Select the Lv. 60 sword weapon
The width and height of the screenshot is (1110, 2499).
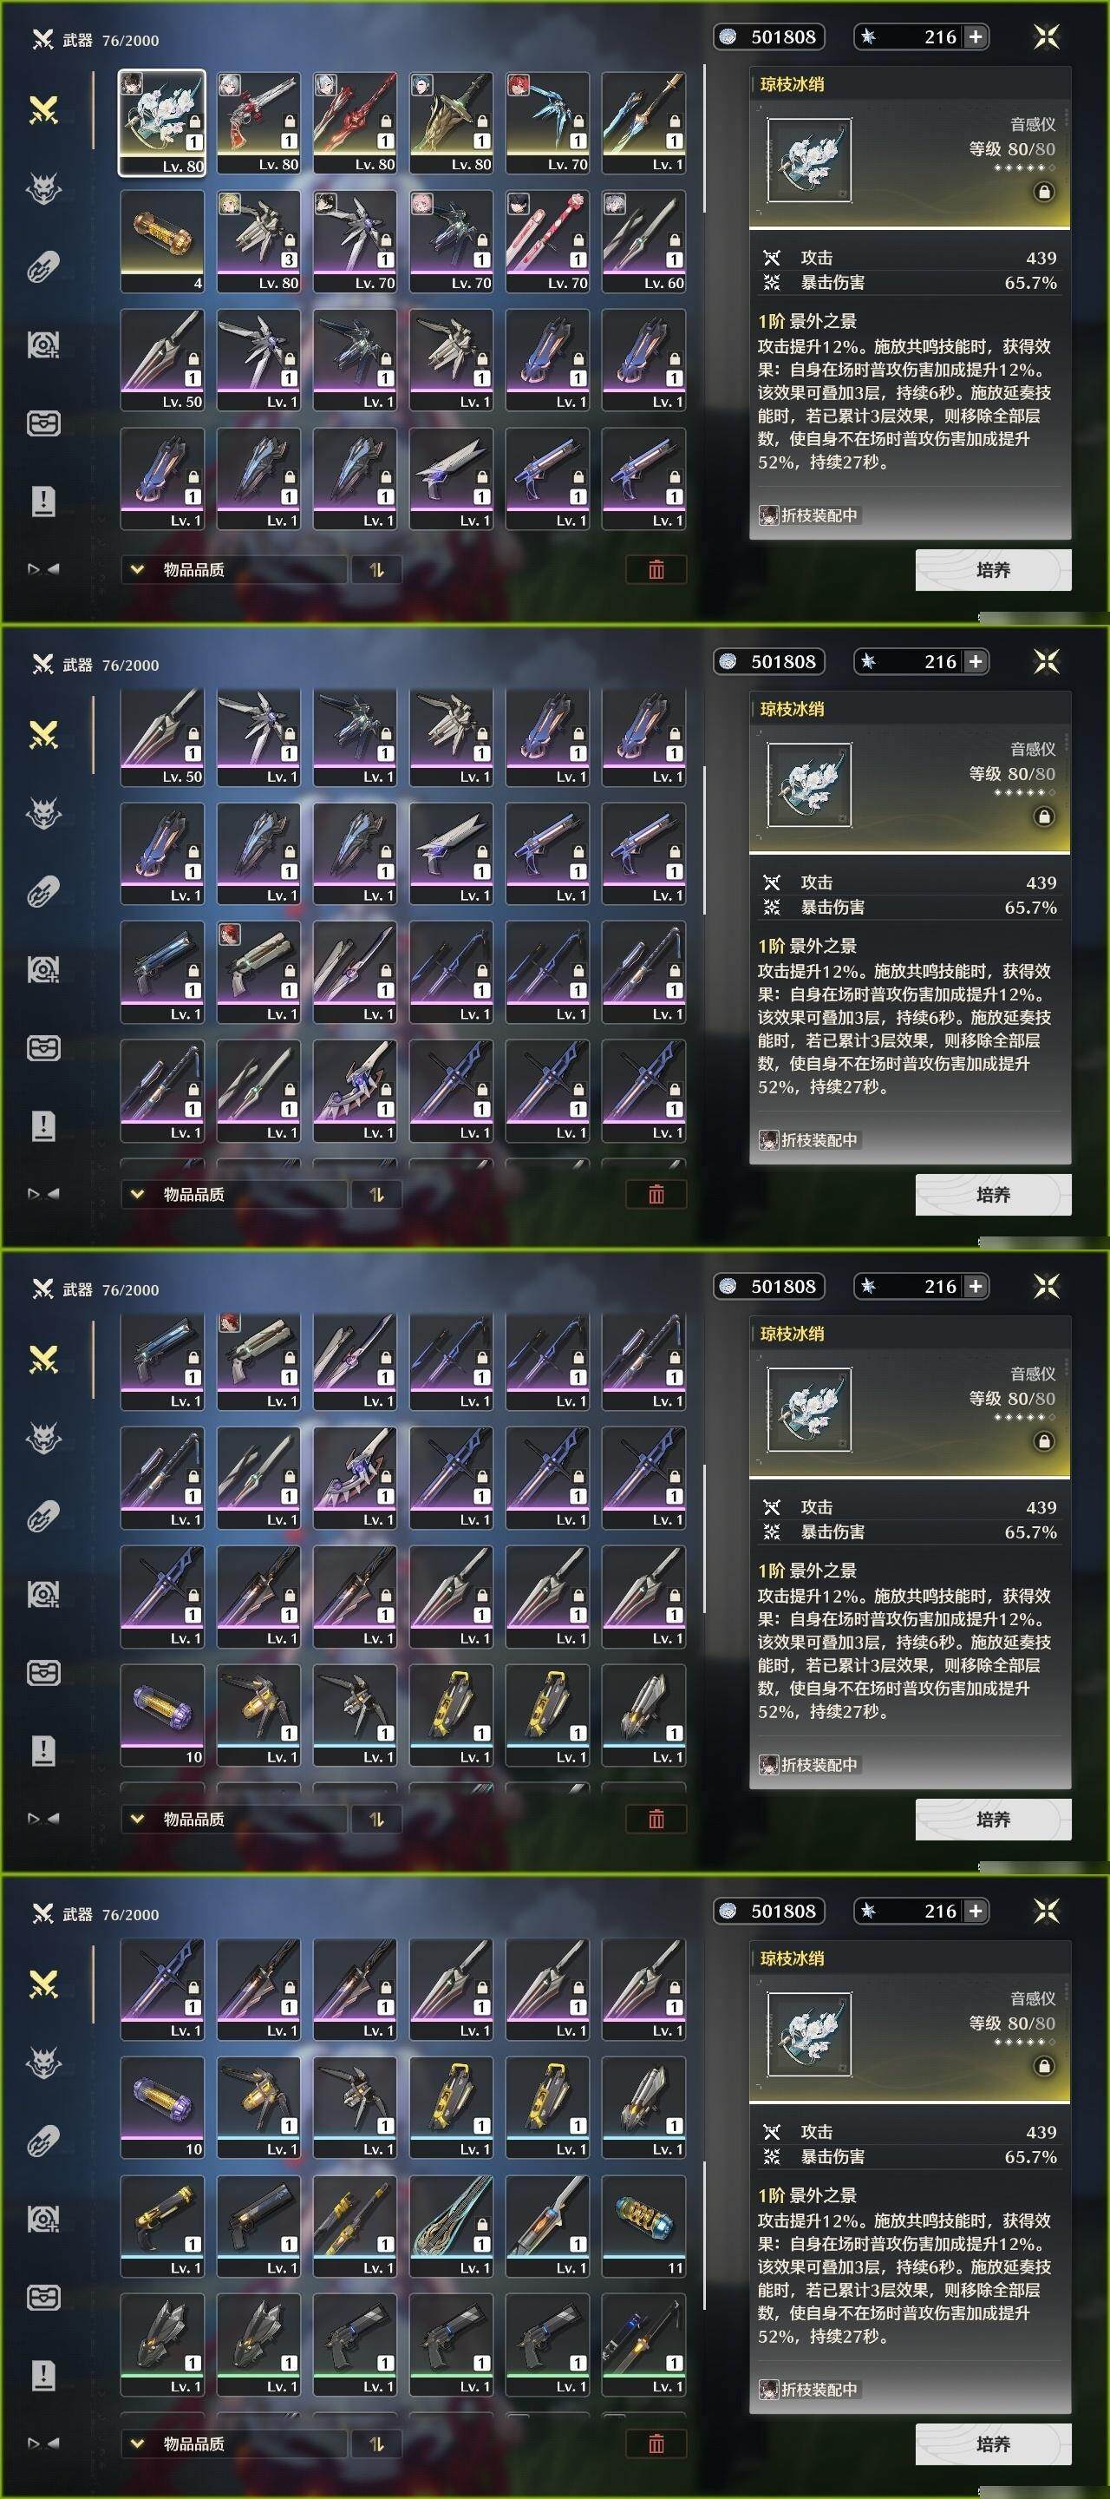(643, 240)
